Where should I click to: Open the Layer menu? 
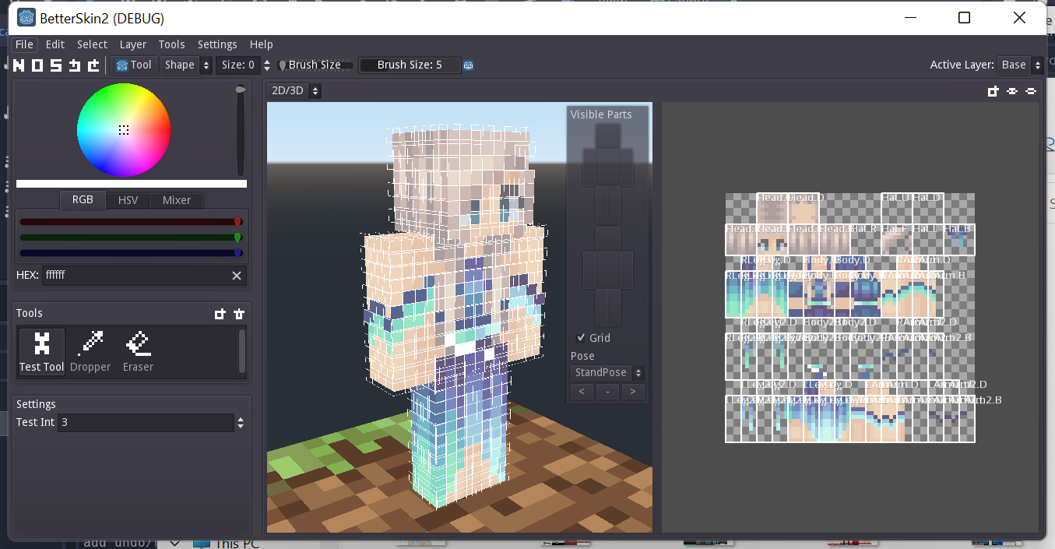pyautogui.click(x=133, y=44)
